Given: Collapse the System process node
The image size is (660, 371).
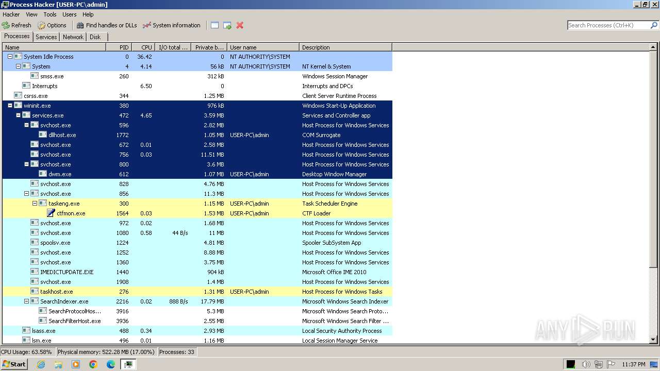Looking at the screenshot, I should (x=18, y=66).
